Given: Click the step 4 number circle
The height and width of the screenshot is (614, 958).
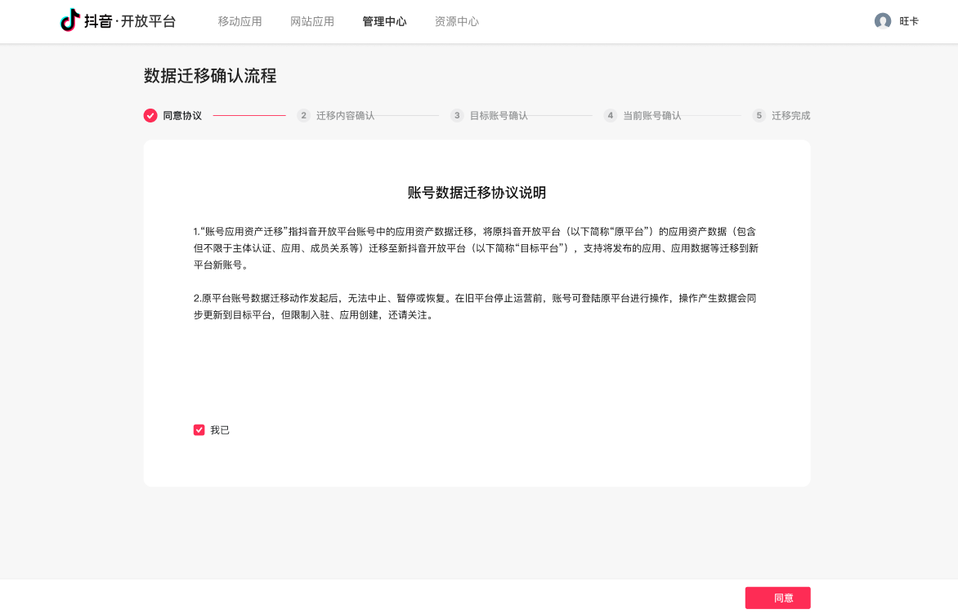Looking at the screenshot, I should coord(611,116).
